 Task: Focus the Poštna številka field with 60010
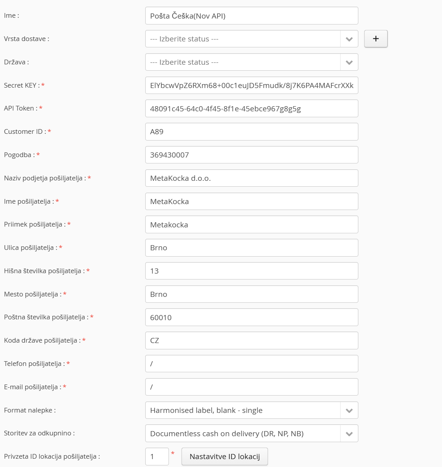(252, 317)
